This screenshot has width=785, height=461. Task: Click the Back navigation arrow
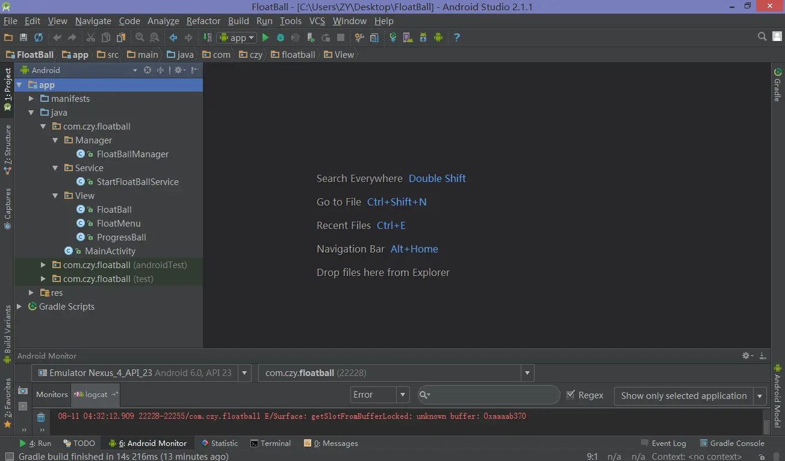173,37
